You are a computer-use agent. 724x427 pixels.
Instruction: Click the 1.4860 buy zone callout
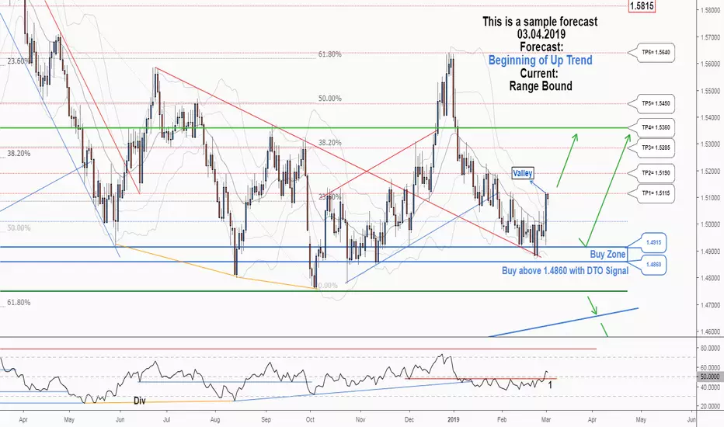653,265
